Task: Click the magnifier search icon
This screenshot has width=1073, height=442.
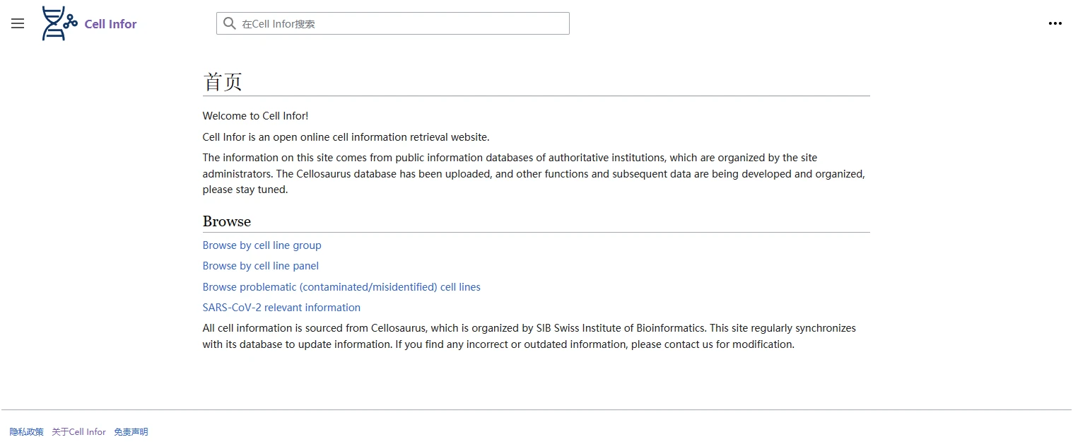Action: pyautogui.click(x=229, y=23)
